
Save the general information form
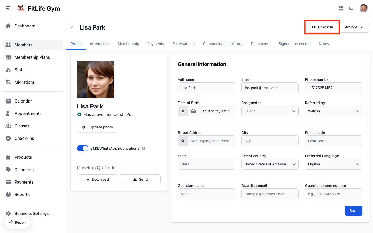(353, 211)
